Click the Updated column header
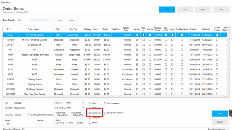Screen dimensions: 232x130 coord(206,29)
